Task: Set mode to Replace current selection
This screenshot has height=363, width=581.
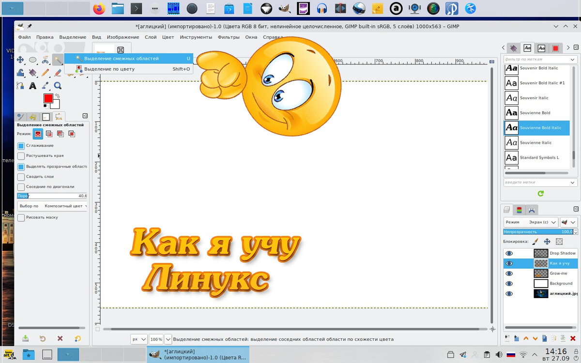Action: point(38,134)
